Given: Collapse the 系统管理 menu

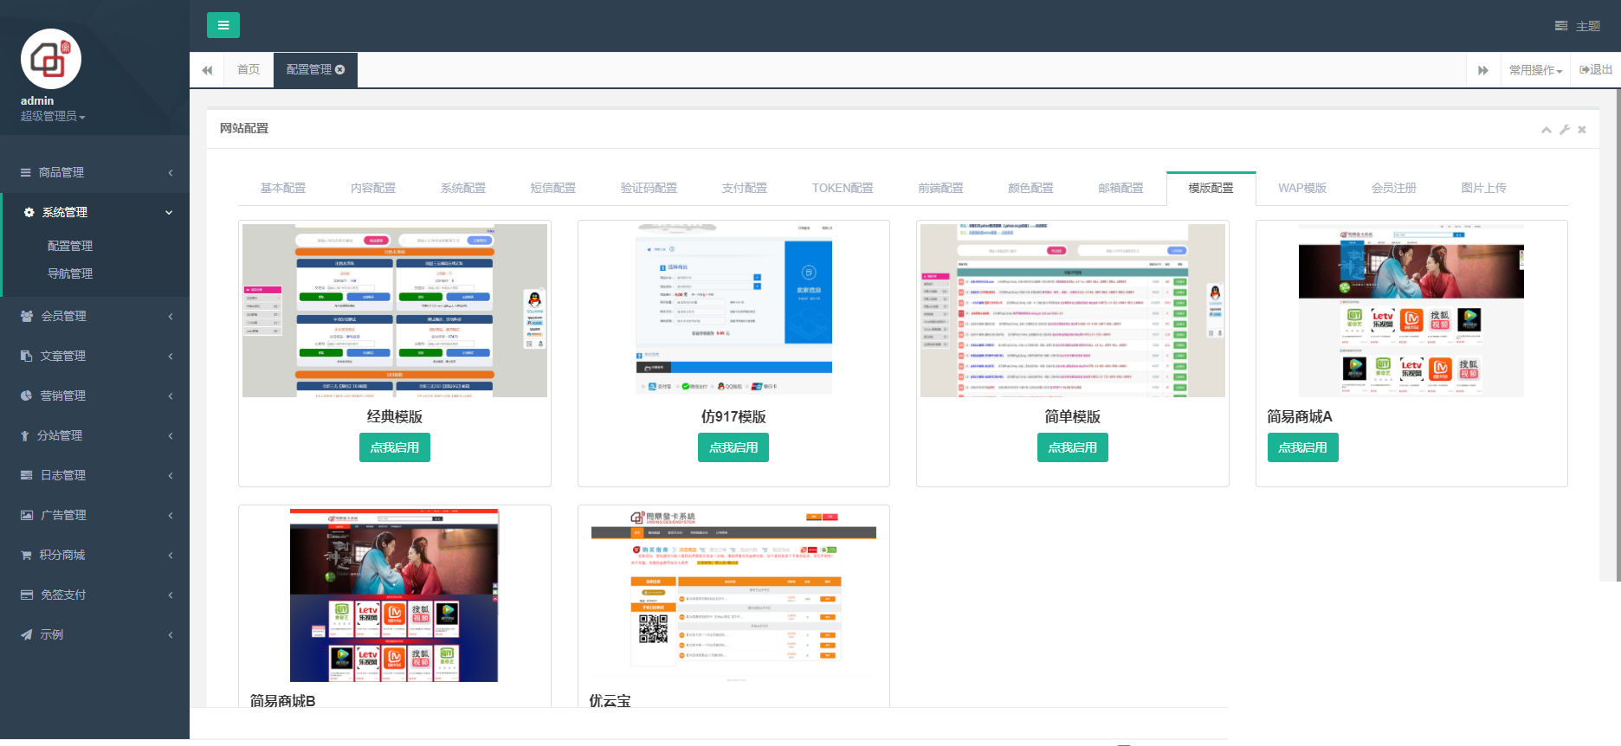Looking at the screenshot, I should (x=94, y=212).
